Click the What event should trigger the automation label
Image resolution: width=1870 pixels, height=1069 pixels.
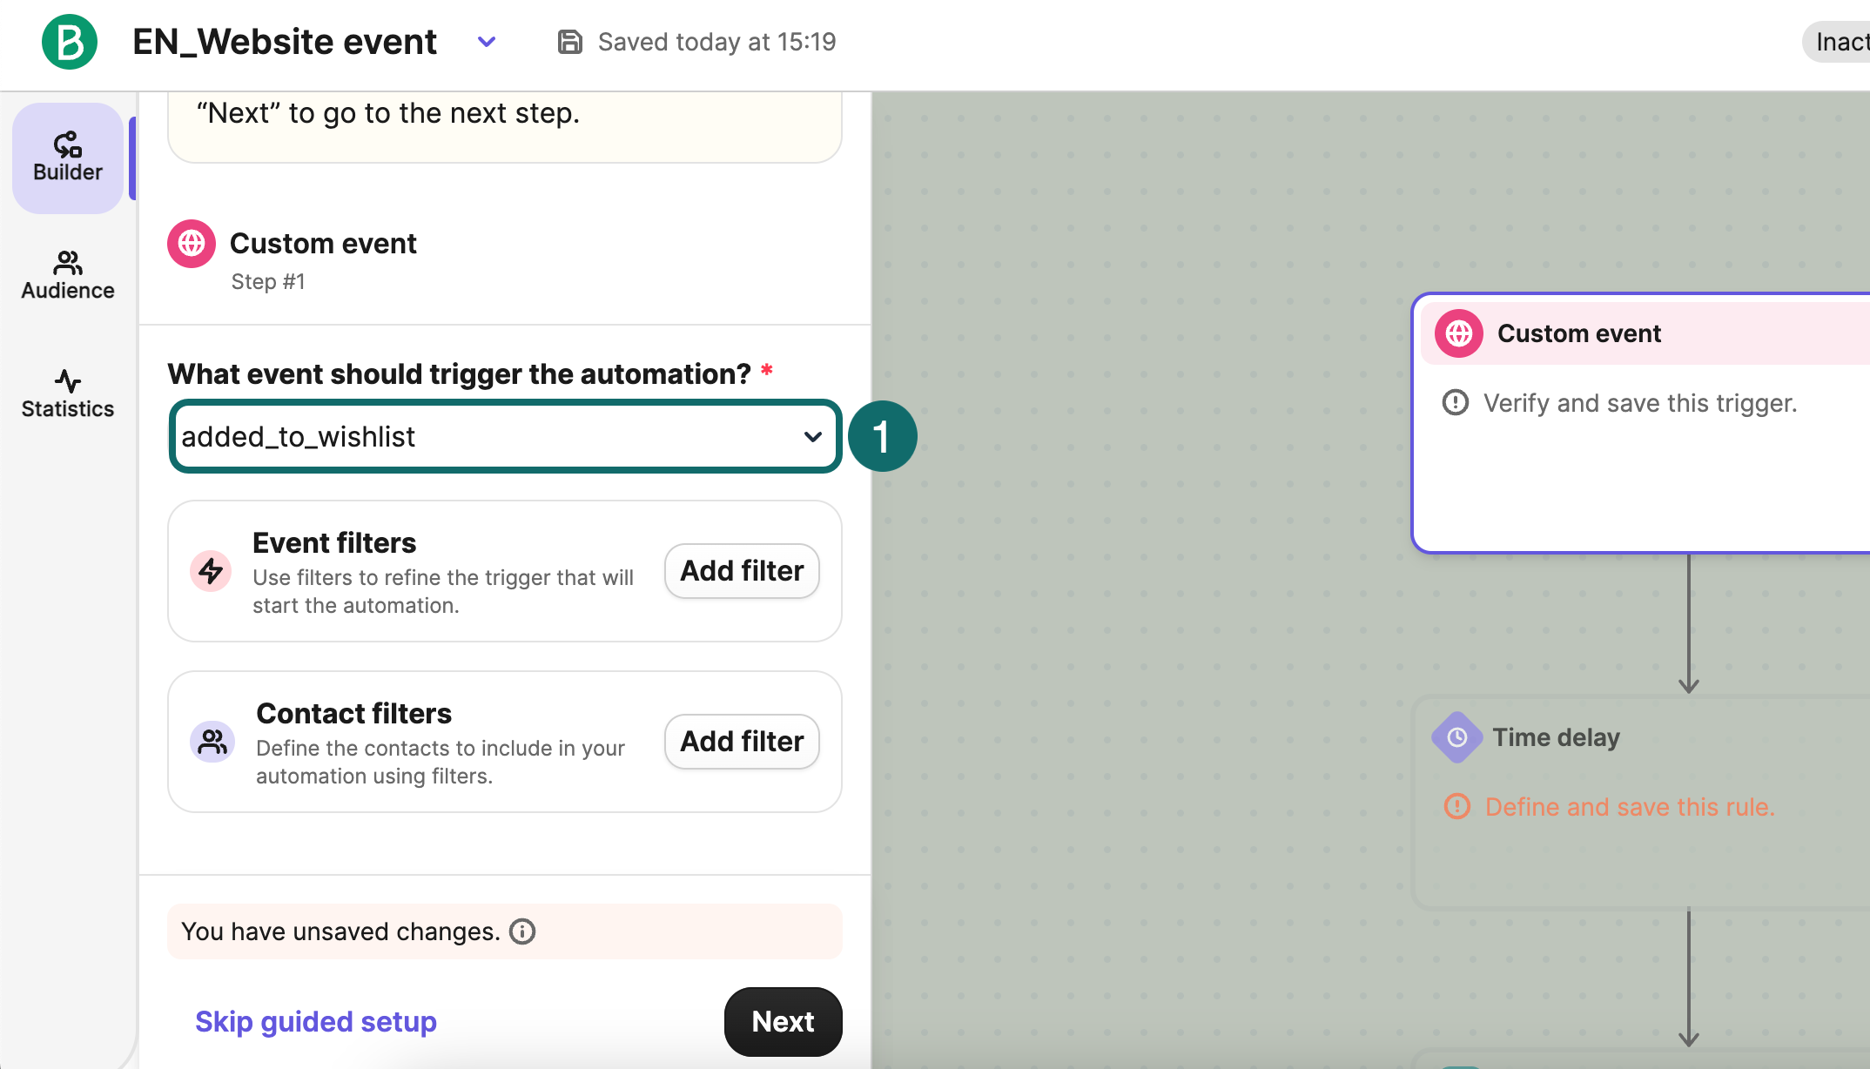point(460,374)
